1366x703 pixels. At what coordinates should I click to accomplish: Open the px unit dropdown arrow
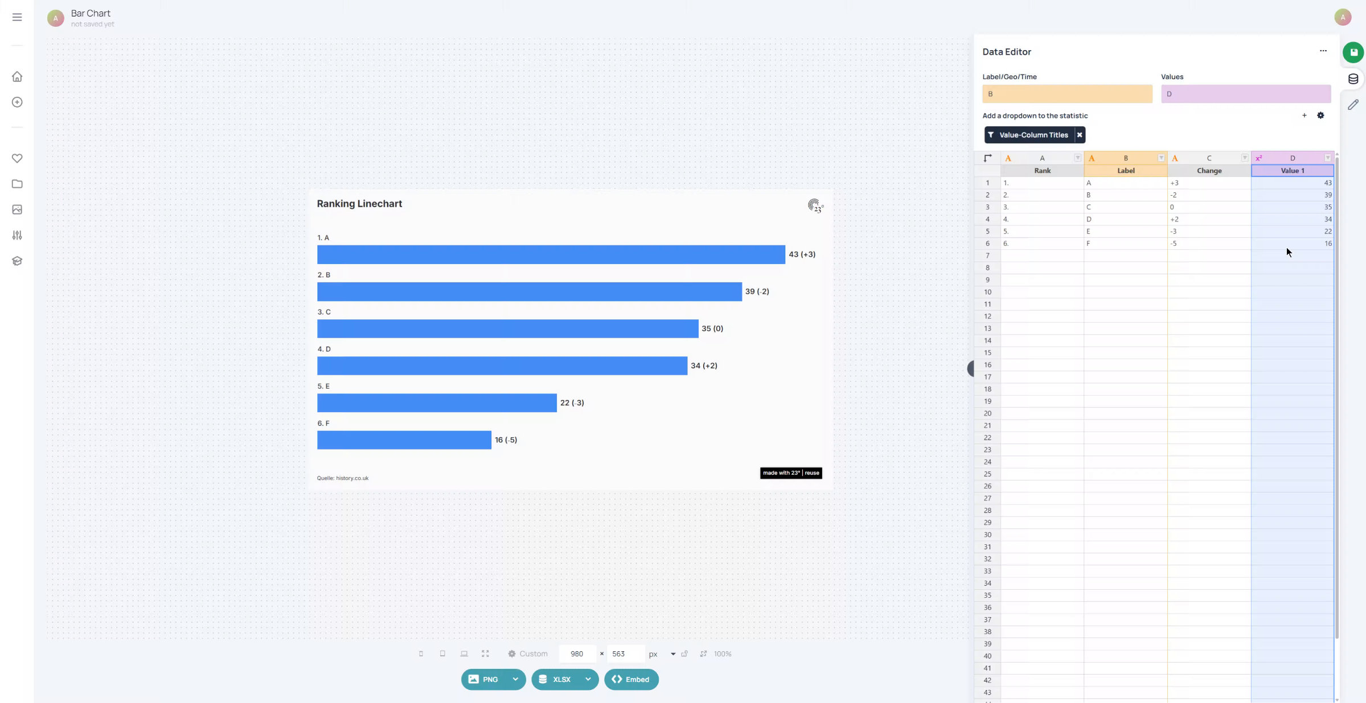coord(673,654)
